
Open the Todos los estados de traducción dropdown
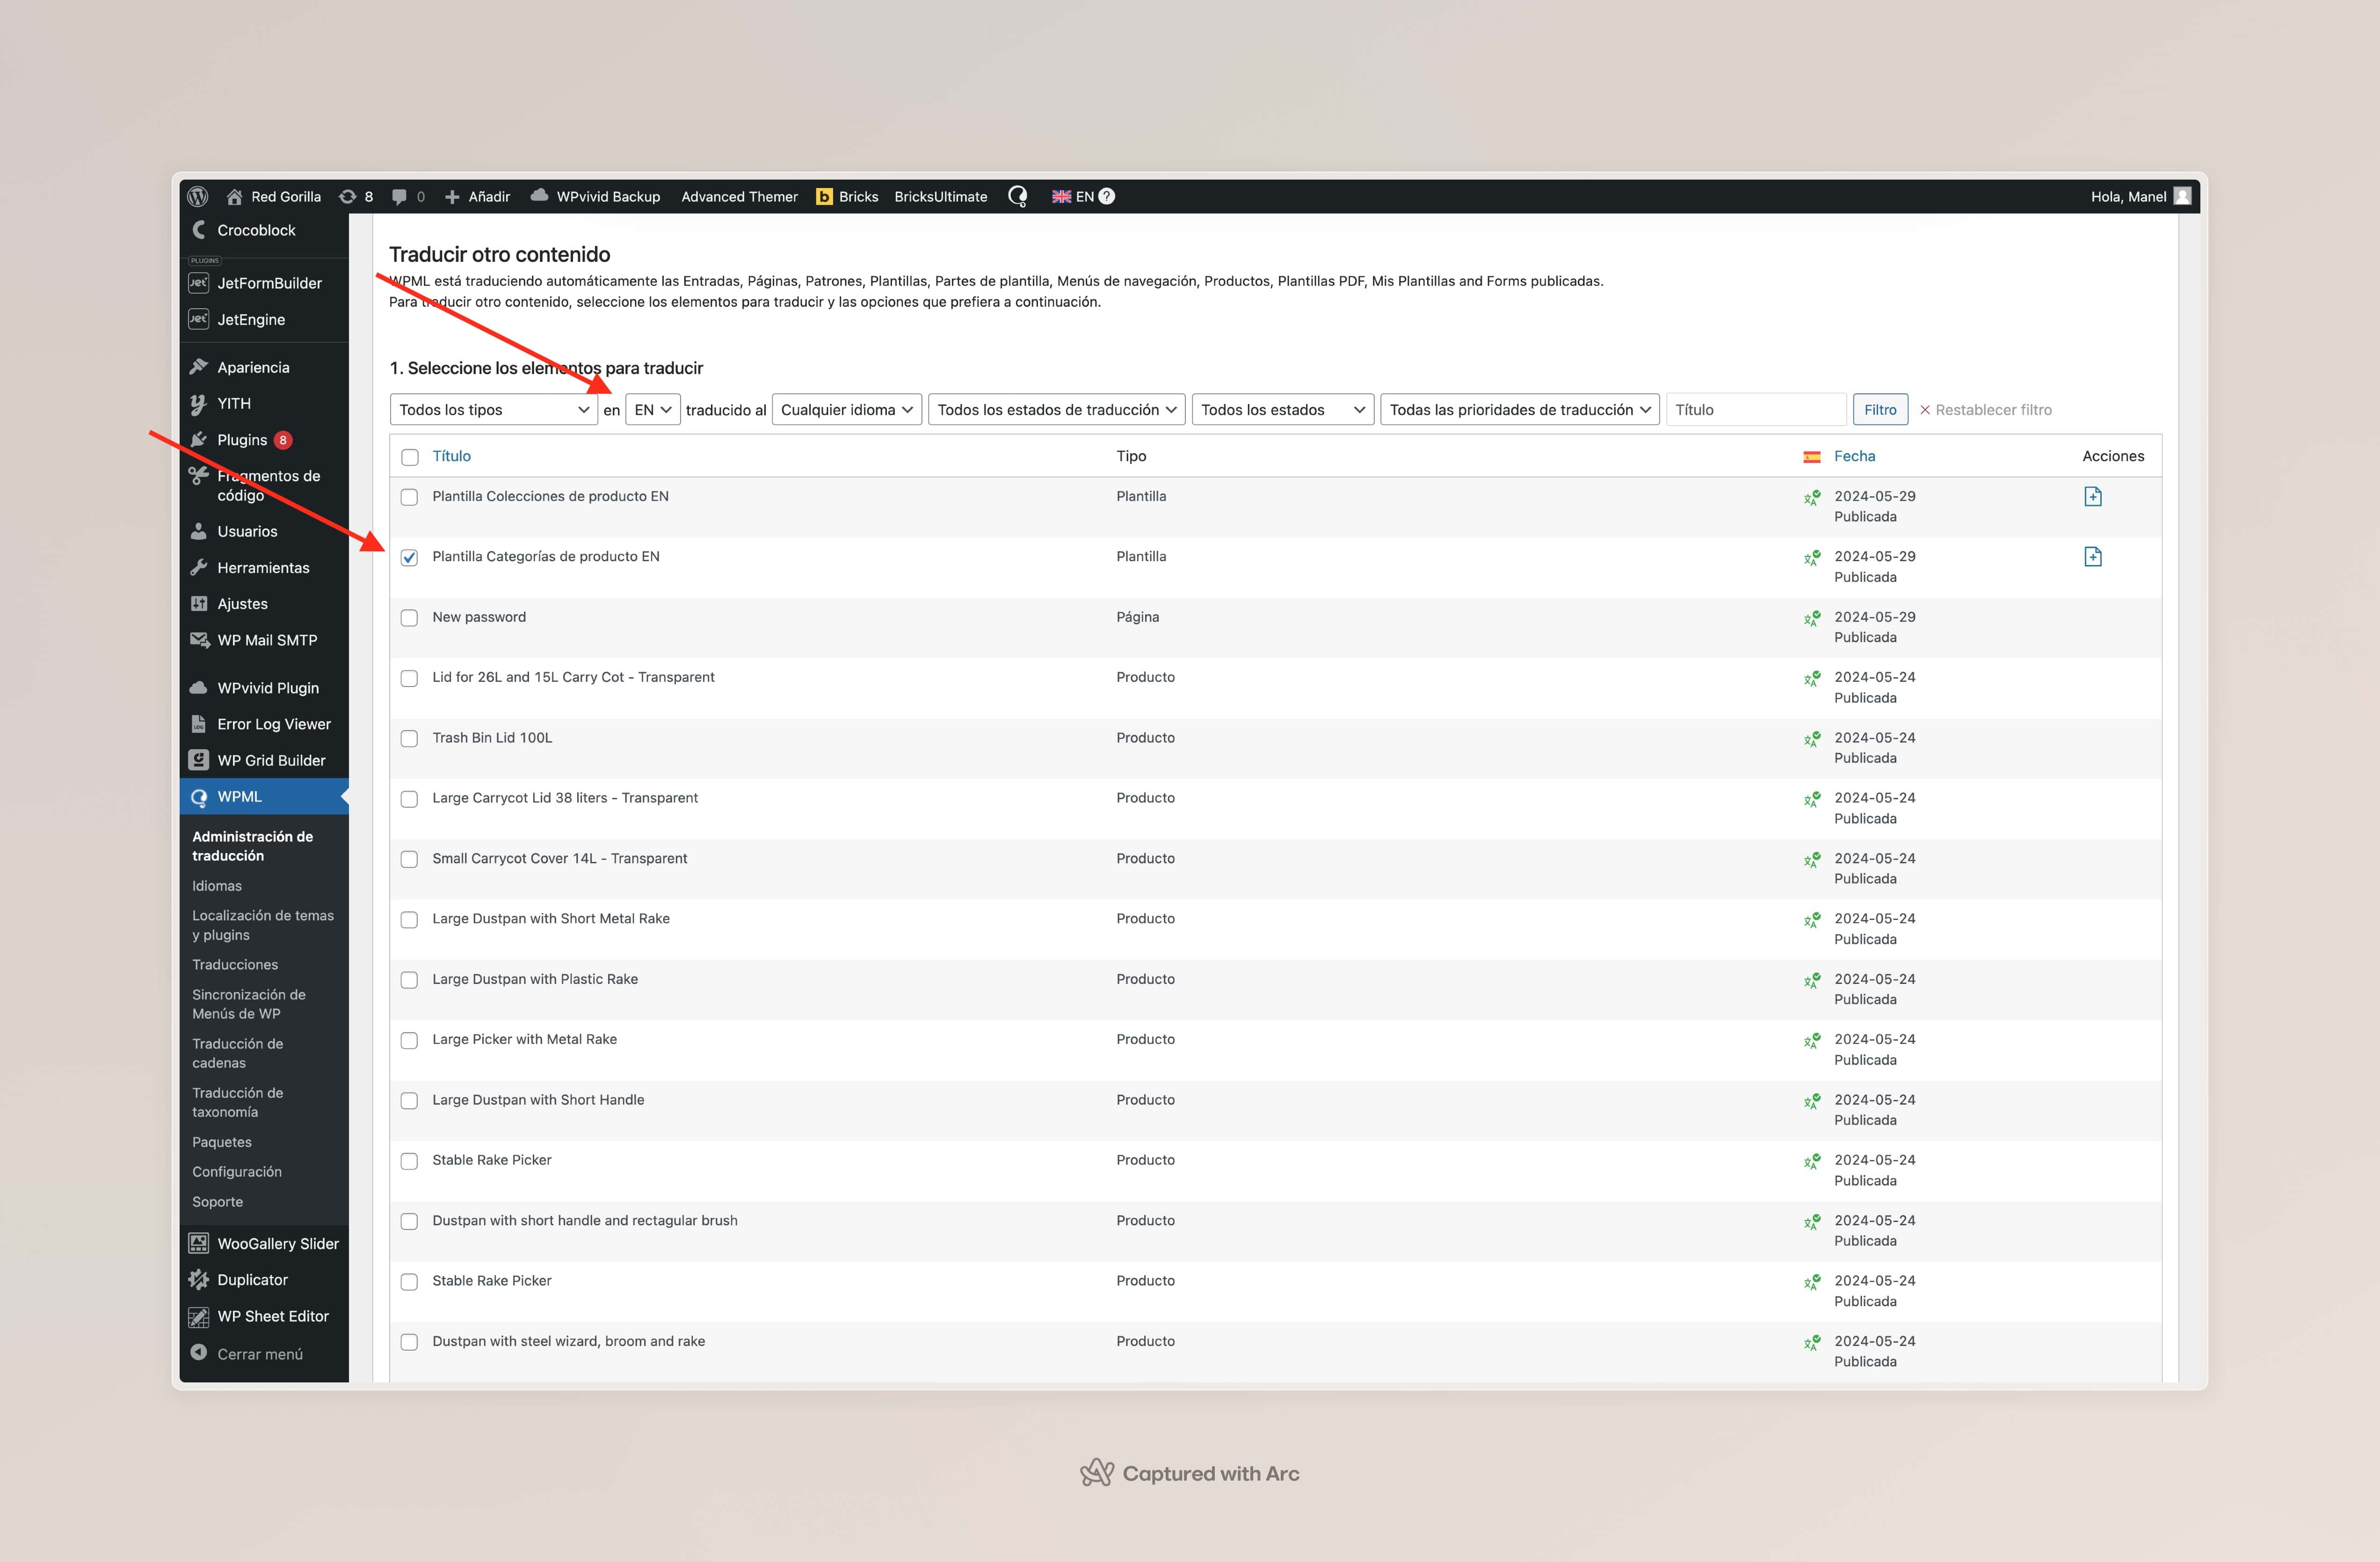(x=1056, y=410)
